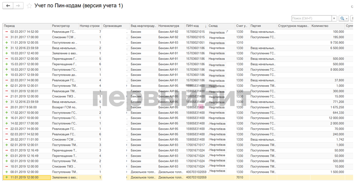
Task: Toggle the sort arrow on the ПИН-код column header
Action: pyautogui.click(x=206, y=26)
